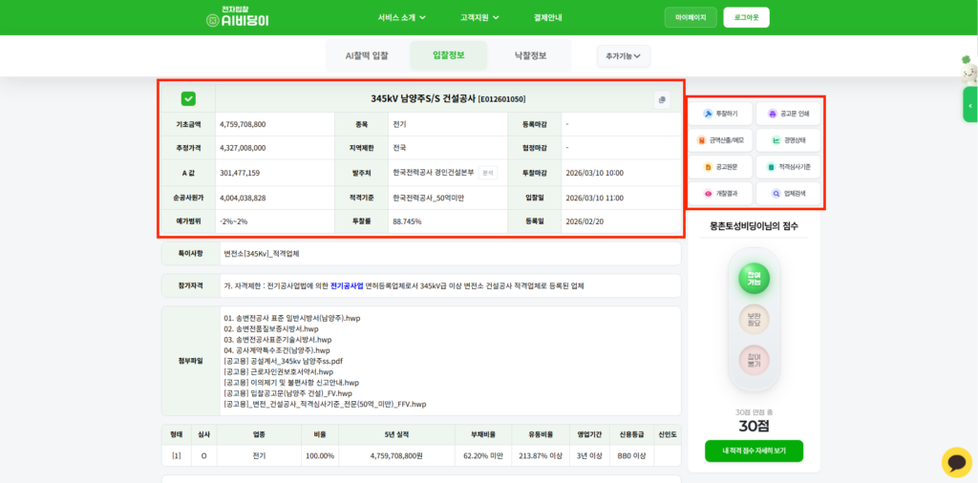Image resolution: width=978 pixels, height=483 pixels.
Task: Open the 금액산출/메모 calculator
Action: (x=721, y=140)
